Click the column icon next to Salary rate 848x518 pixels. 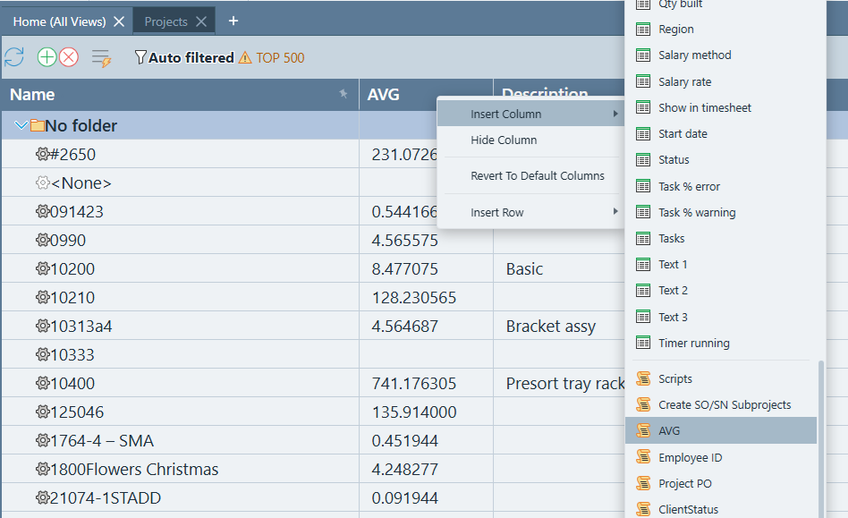click(x=643, y=81)
